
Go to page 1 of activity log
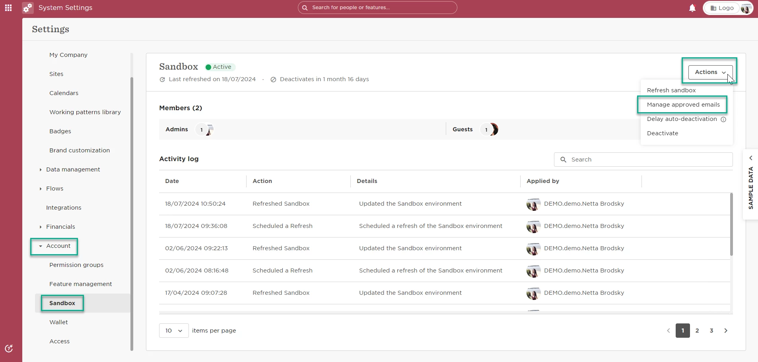pyautogui.click(x=683, y=331)
